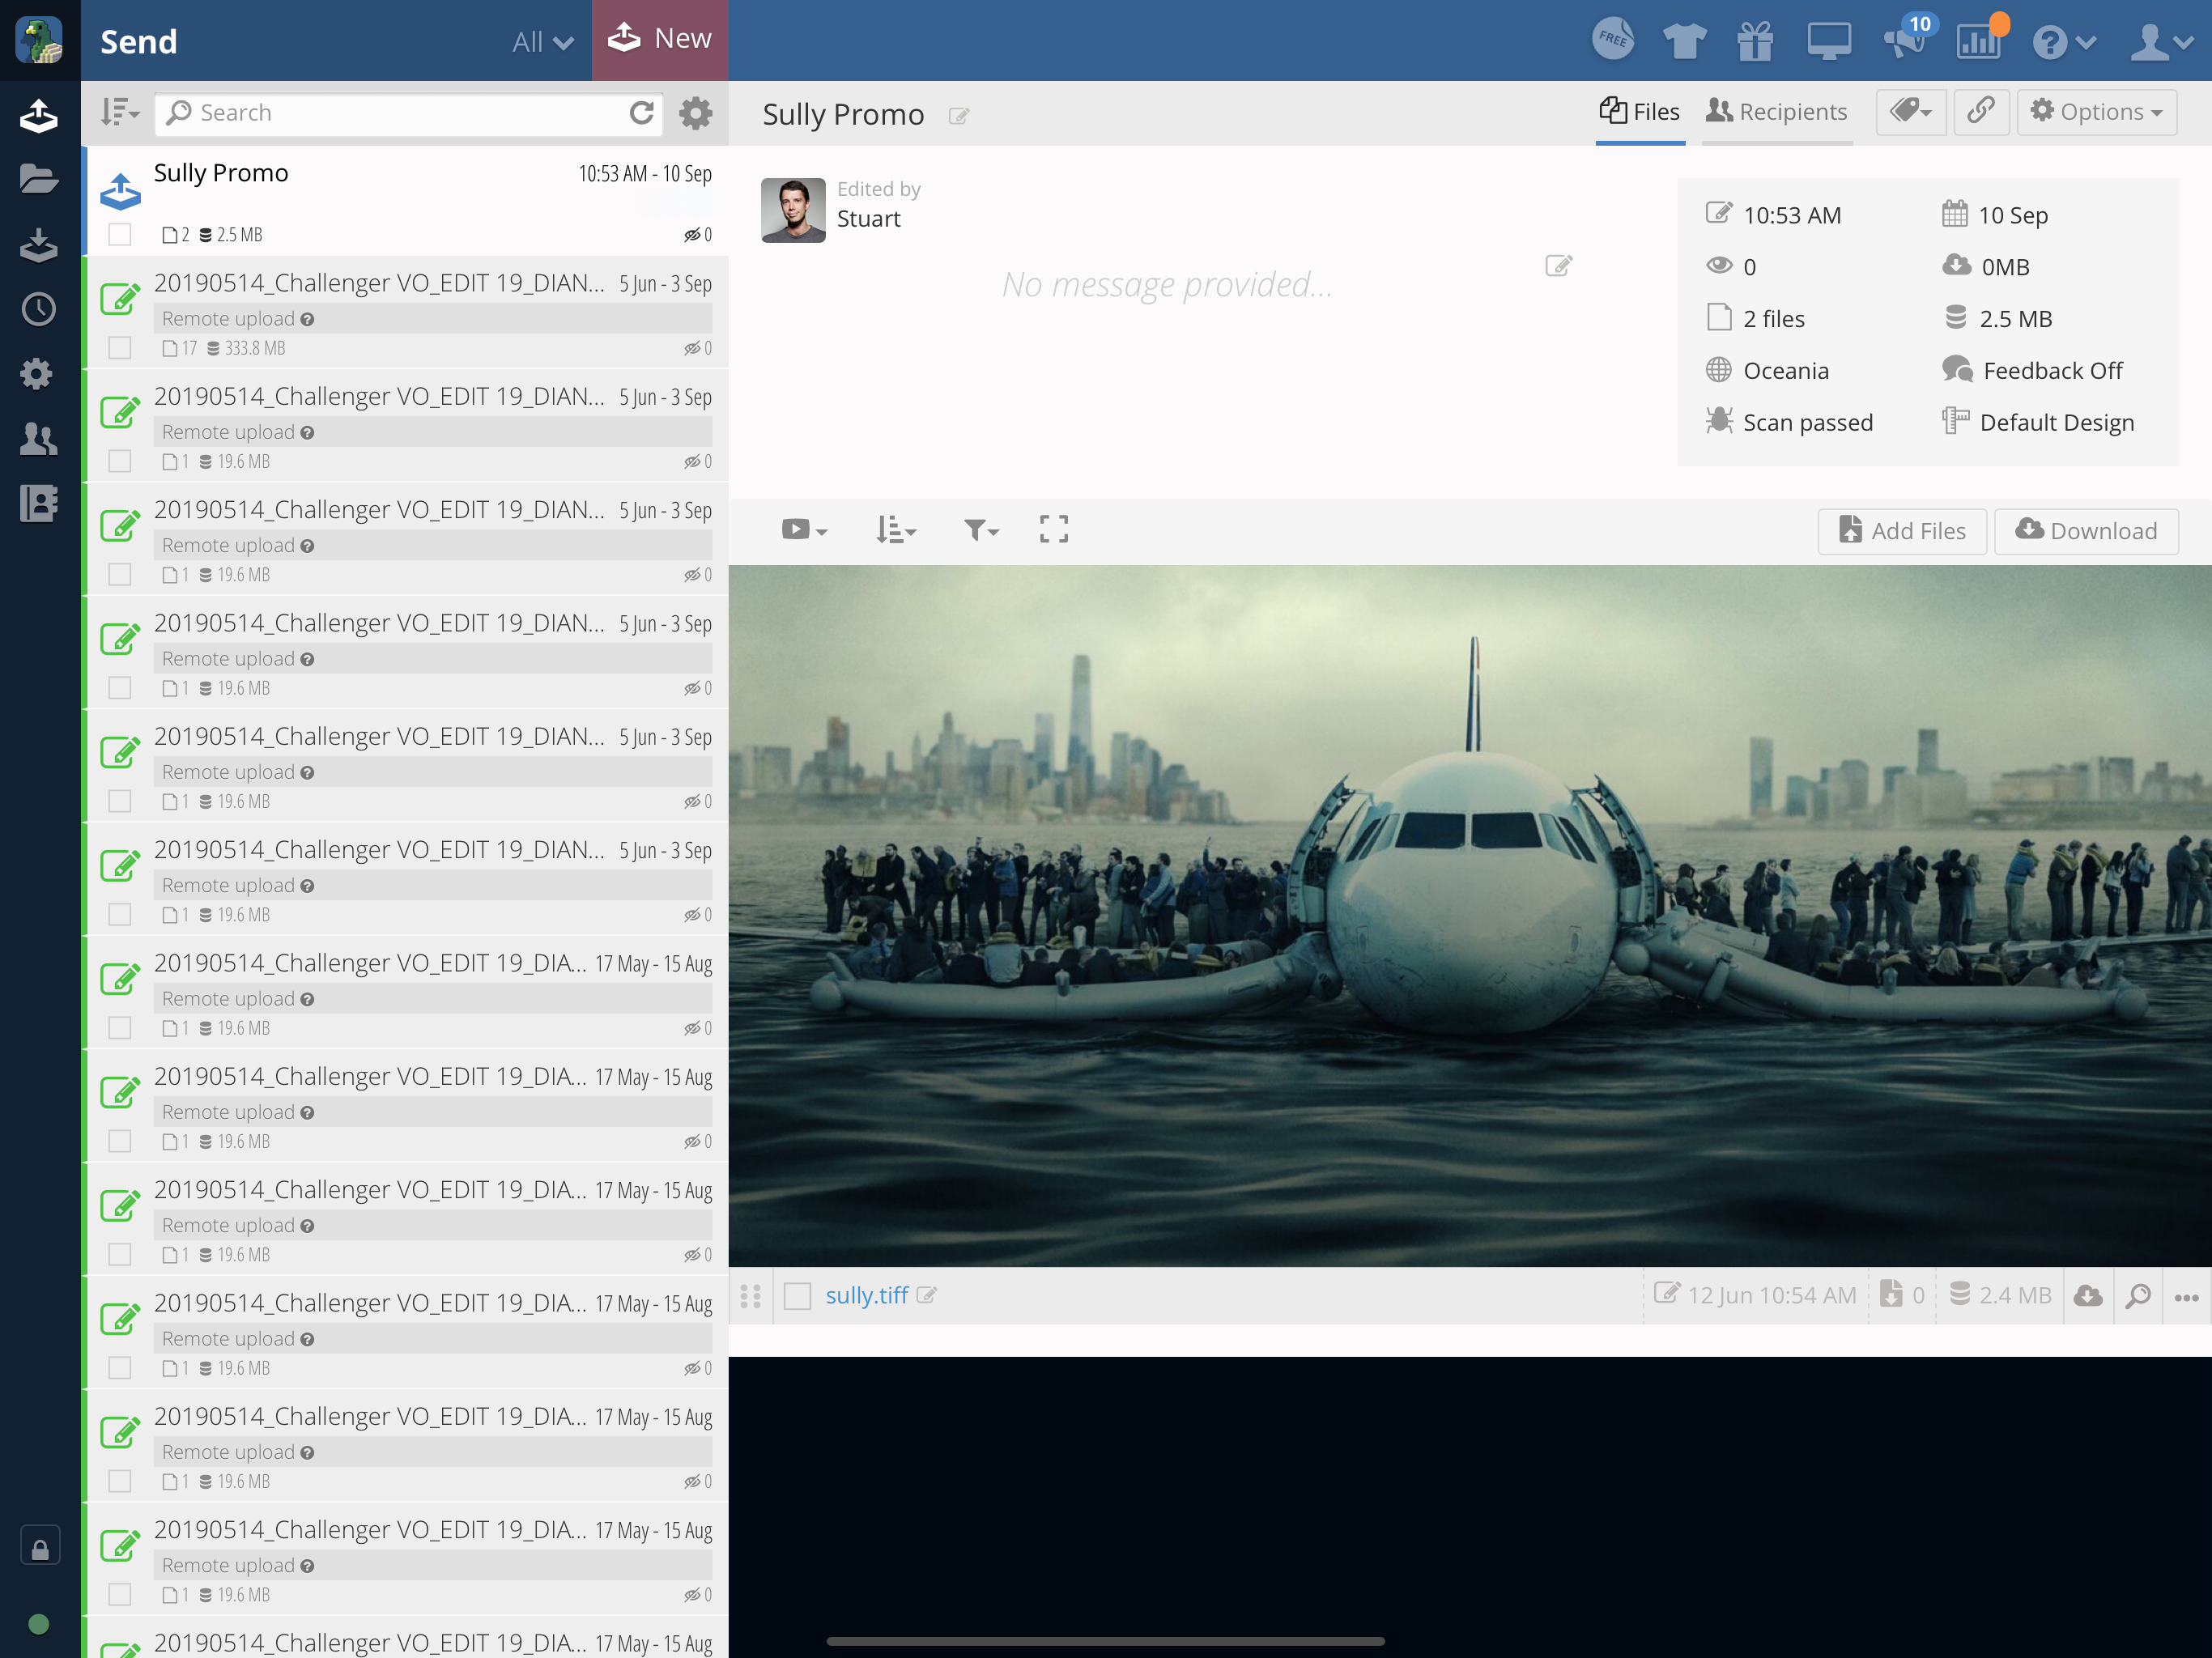
Task: Open the History clock sidebar icon
Action: 39,309
